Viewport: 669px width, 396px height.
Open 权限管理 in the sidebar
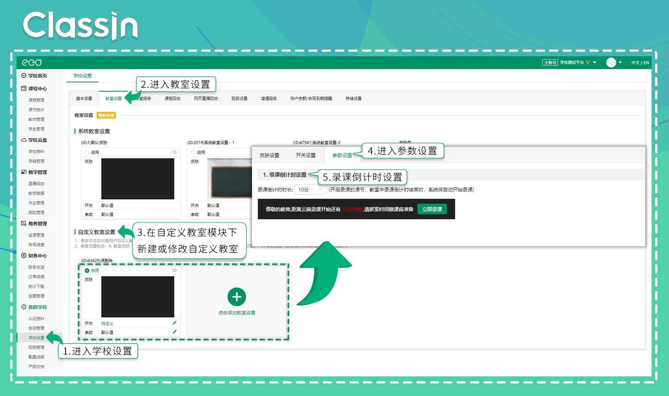click(37, 347)
